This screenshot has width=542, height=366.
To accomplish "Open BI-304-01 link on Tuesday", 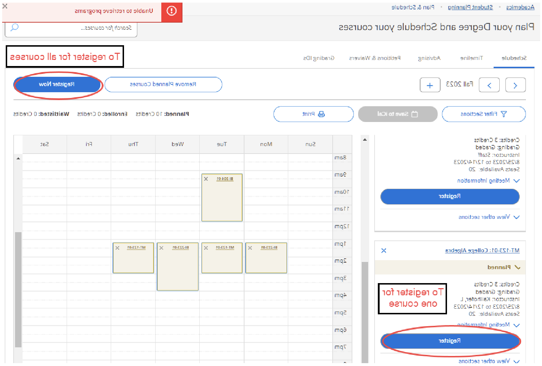I will [x=225, y=179].
